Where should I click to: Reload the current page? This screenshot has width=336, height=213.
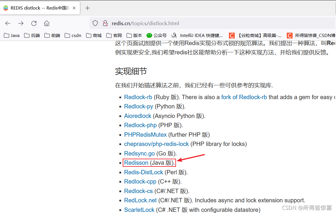click(34, 23)
